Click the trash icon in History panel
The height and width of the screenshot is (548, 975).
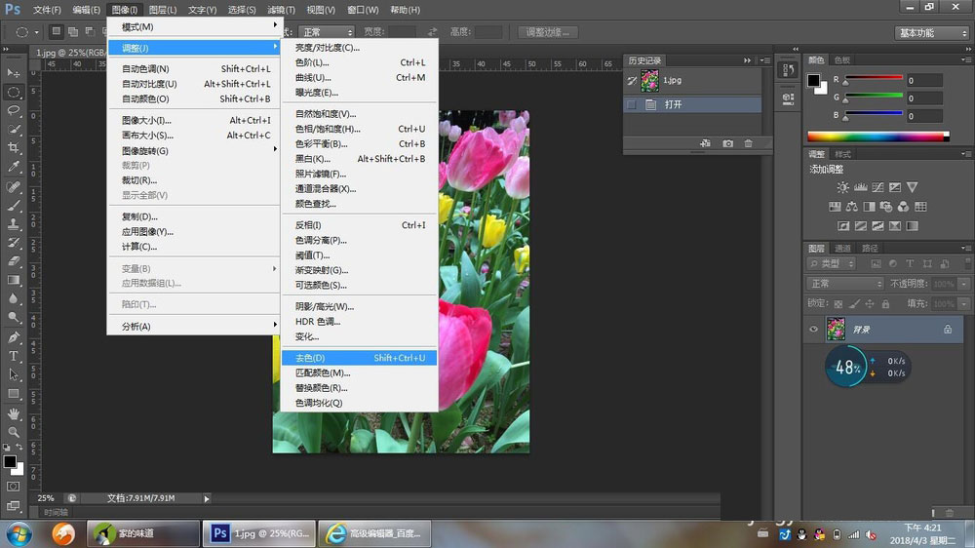749,143
